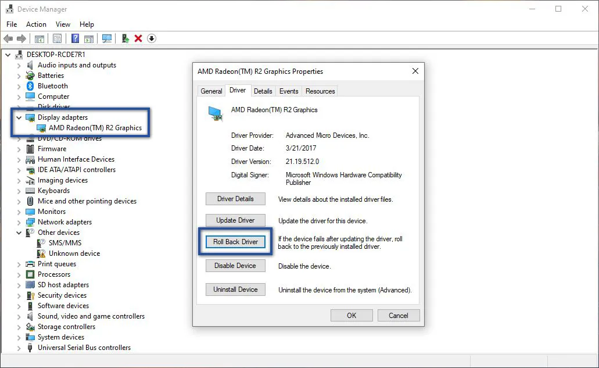
Task: Click the black down-arrow Disable device icon
Action: [x=152, y=38]
